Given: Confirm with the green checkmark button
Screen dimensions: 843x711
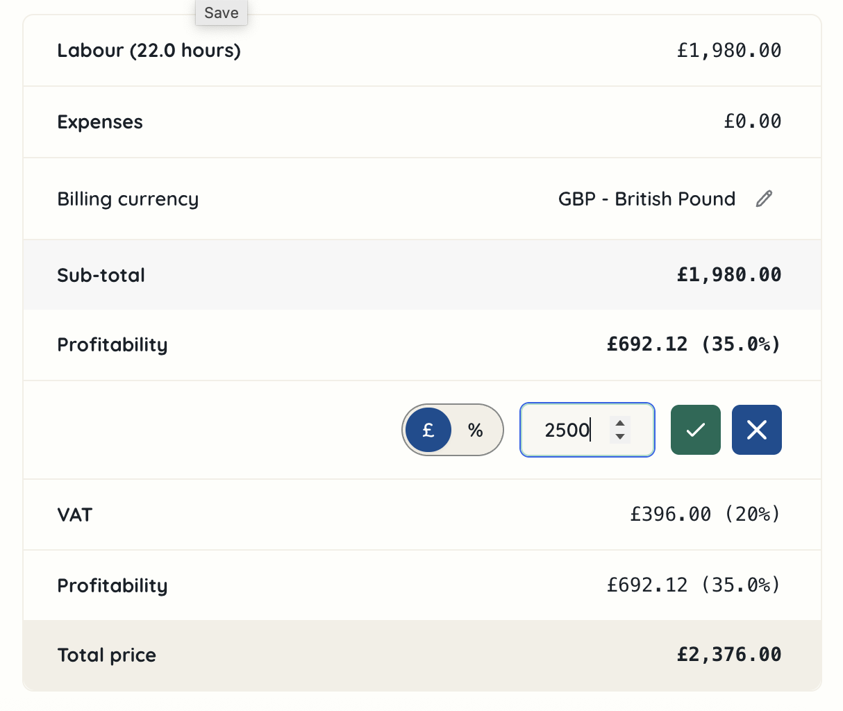Looking at the screenshot, I should pos(695,430).
